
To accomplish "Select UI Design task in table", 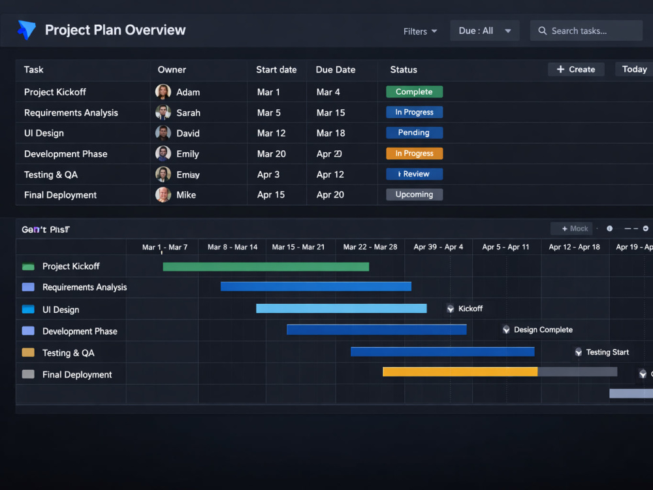I will pyautogui.click(x=44, y=133).
